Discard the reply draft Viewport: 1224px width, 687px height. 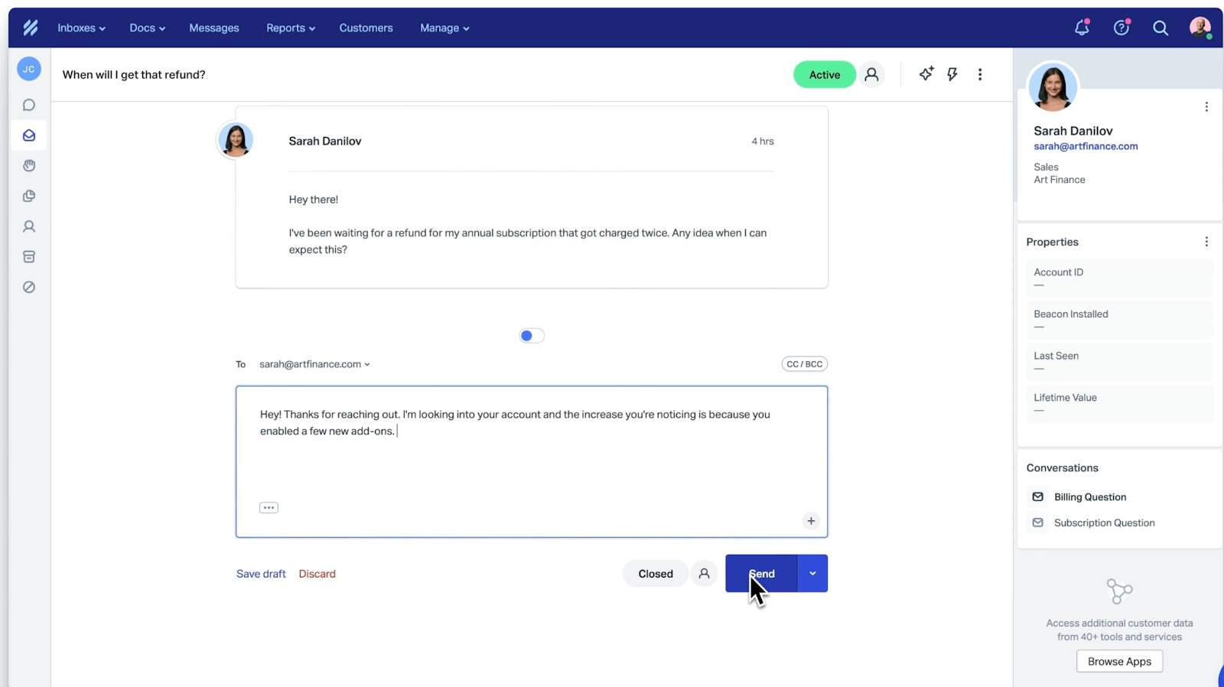(317, 574)
